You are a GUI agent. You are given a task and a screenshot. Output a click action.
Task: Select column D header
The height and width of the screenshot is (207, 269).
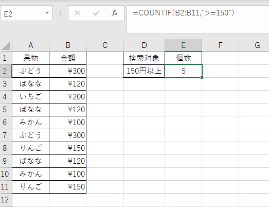tap(144, 45)
